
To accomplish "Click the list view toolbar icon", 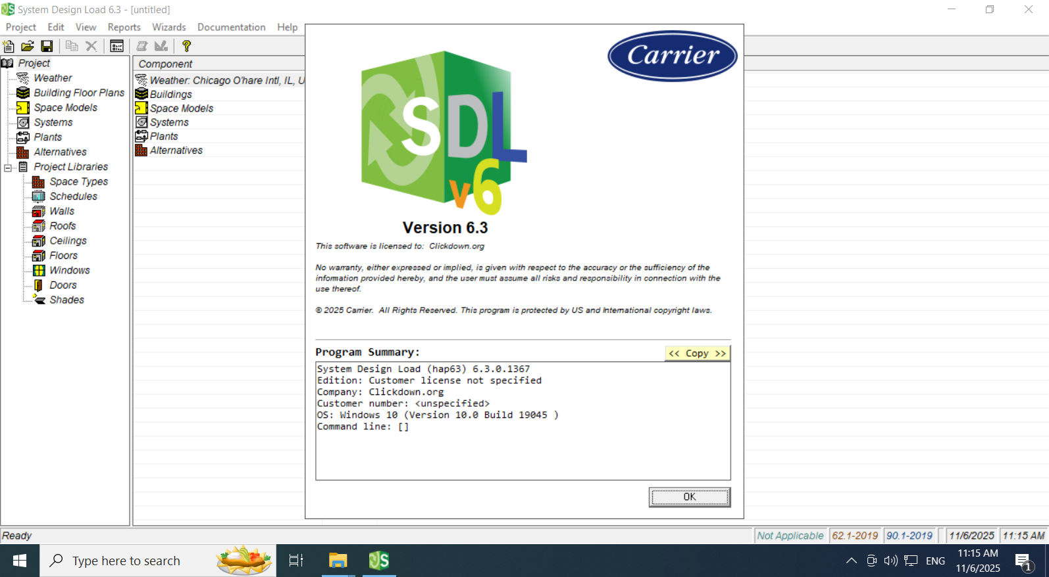I will click(116, 46).
